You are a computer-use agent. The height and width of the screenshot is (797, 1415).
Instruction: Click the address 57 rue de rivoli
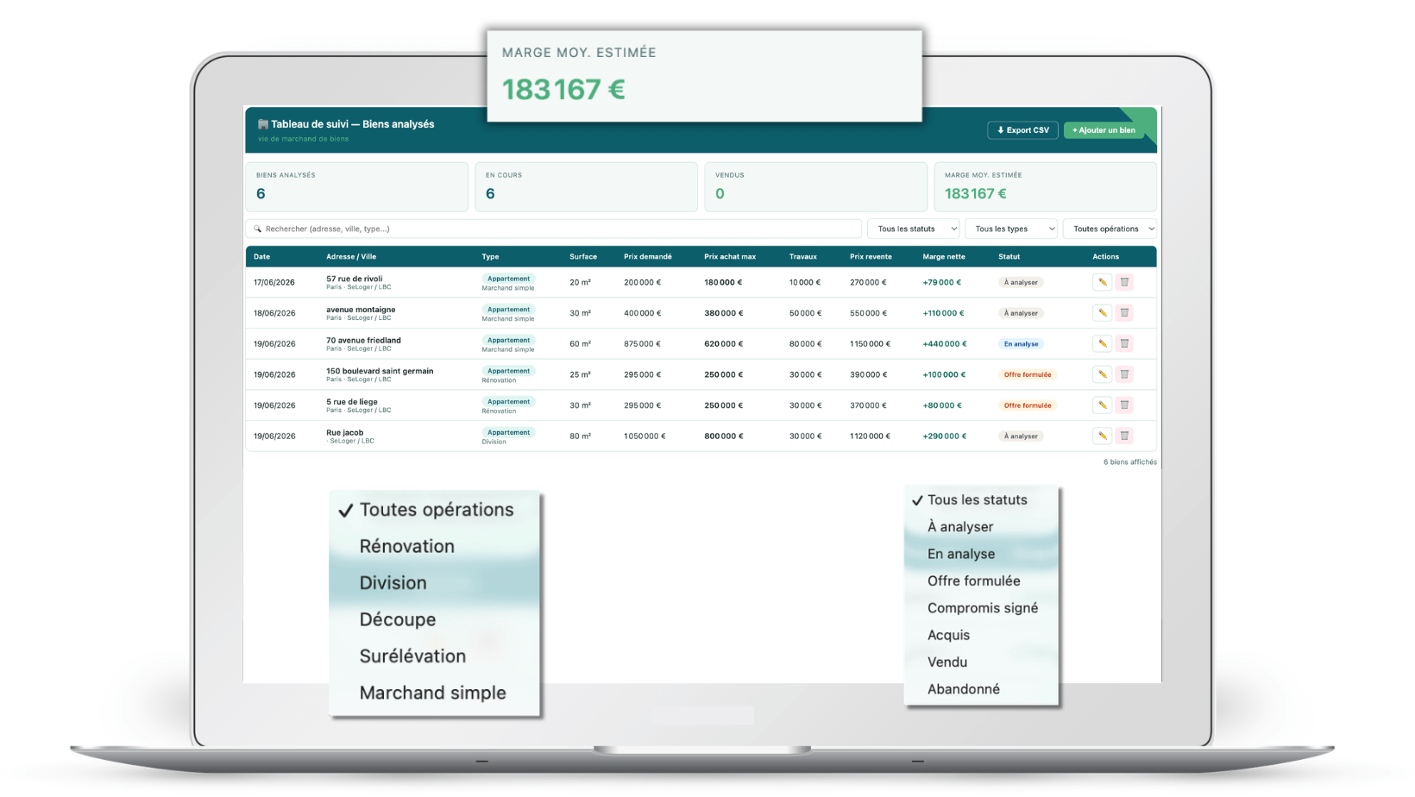tap(354, 279)
